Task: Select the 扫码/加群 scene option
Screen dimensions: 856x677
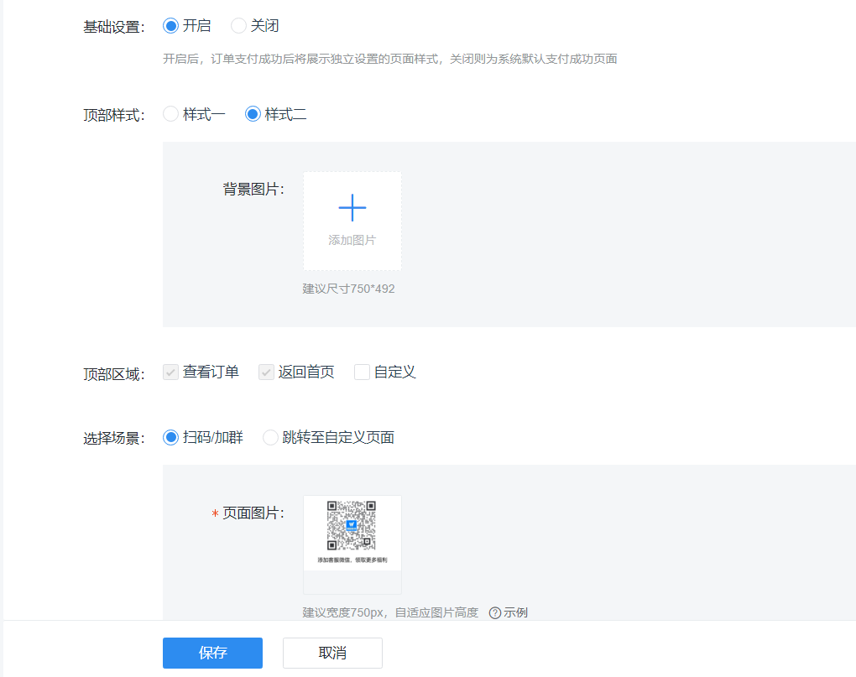Action: pyautogui.click(x=171, y=437)
